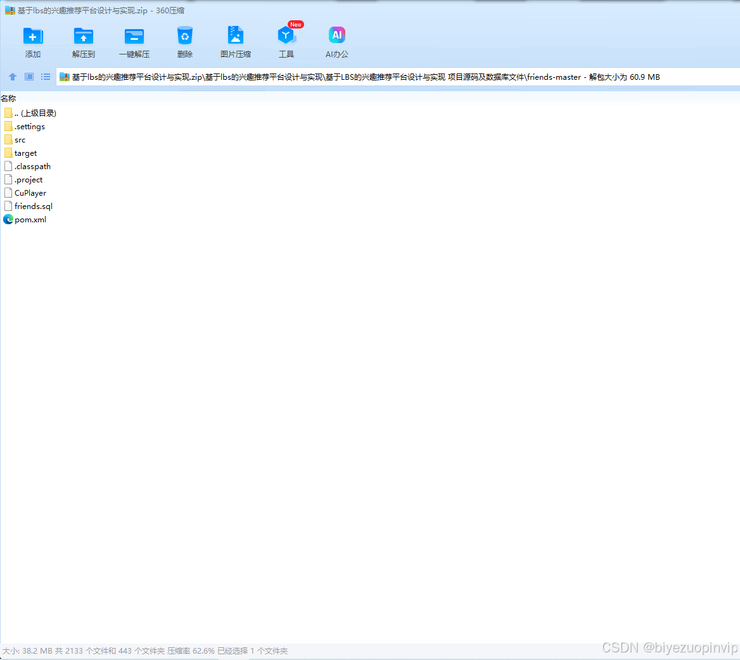Switch to the list view icon
The width and height of the screenshot is (740, 660).
[46, 77]
